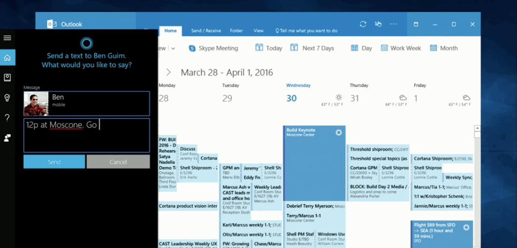Start a Skype Meeting
The height and width of the screenshot is (248, 517).
click(213, 48)
